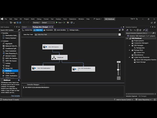
Task: Click the Search SSIS Toolbox field
Action: click(9, 30)
